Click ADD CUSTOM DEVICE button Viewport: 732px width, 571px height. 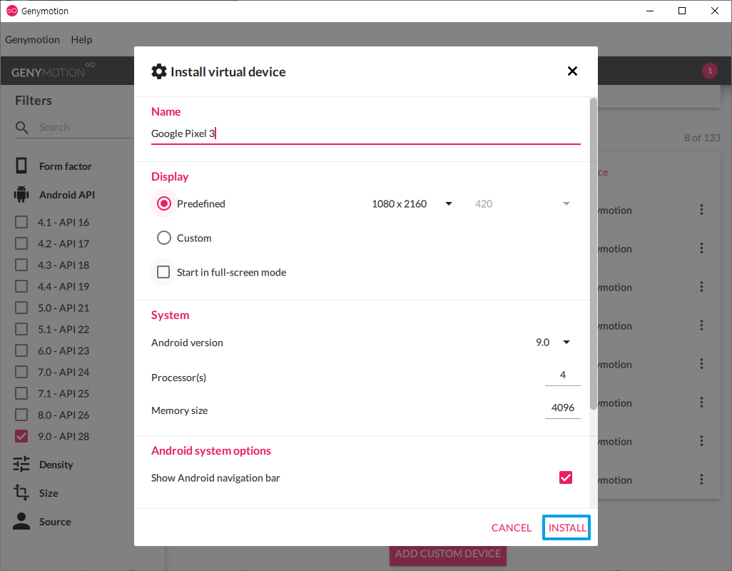[448, 554]
